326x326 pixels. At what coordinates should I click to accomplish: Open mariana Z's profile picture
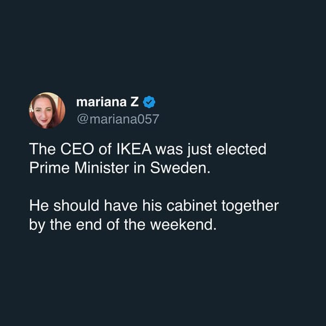(47, 110)
